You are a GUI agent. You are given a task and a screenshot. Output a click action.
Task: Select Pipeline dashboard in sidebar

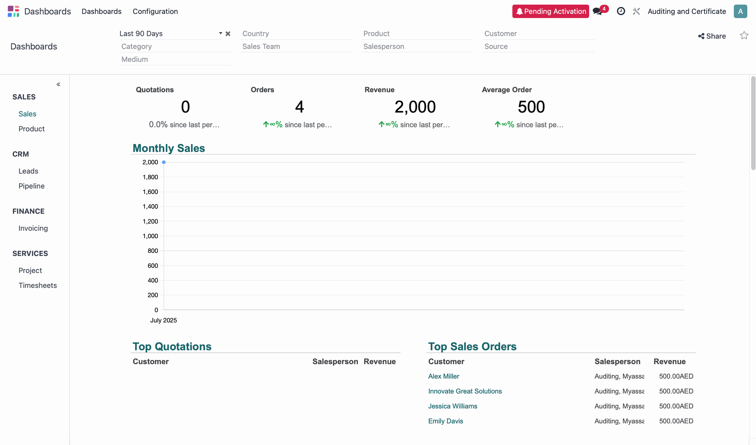(31, 186)
